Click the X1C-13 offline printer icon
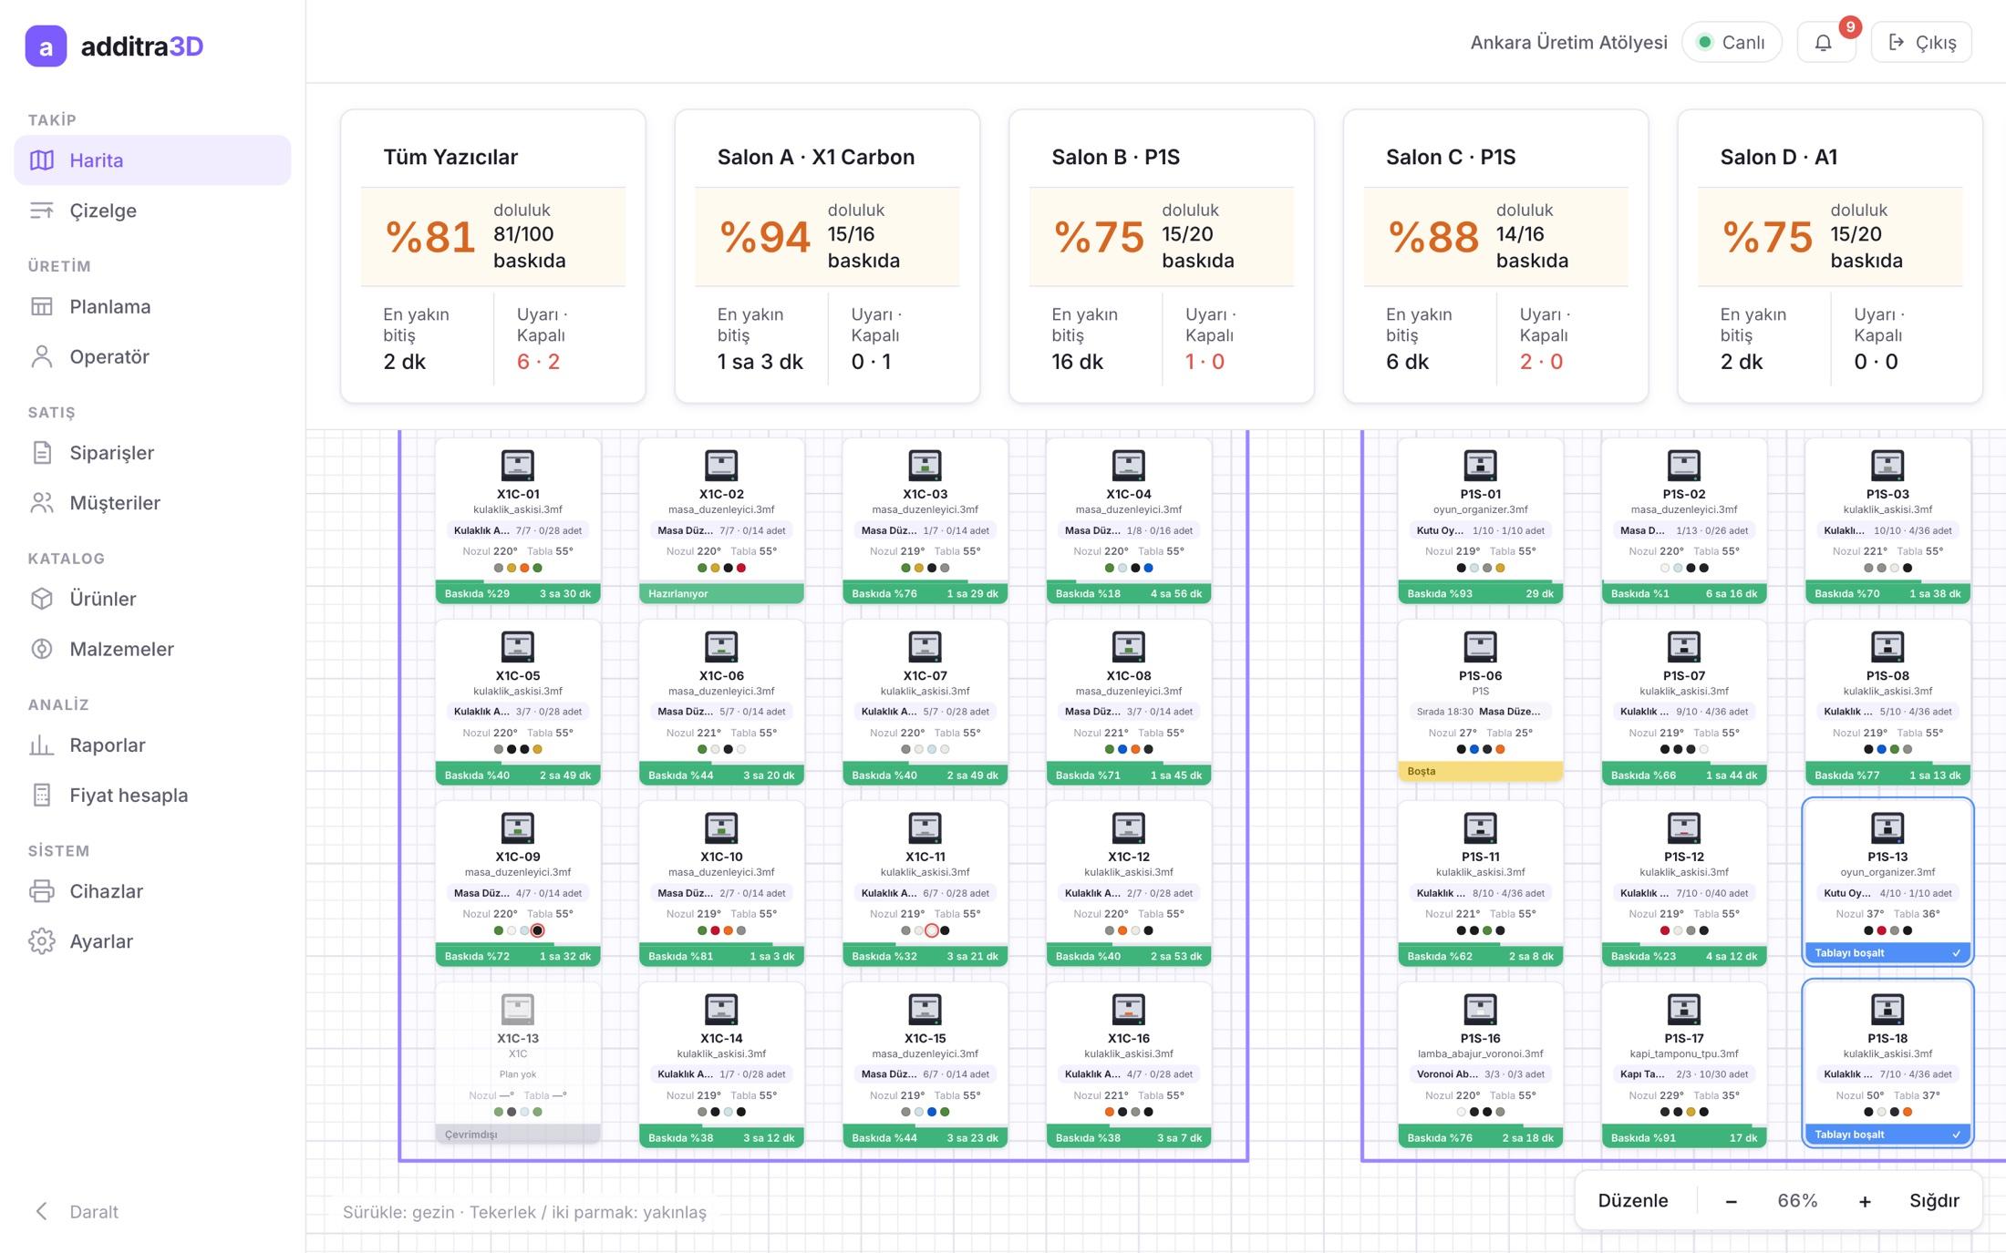The image size is (2006, 1253). point(518,1009)
